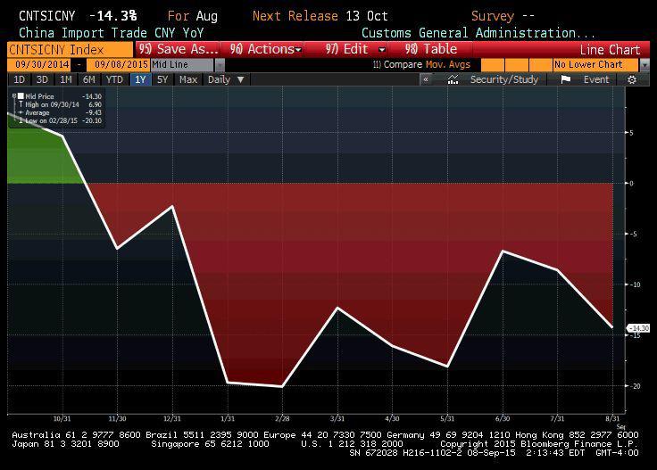Click the Event flag icon

[566, 79]
